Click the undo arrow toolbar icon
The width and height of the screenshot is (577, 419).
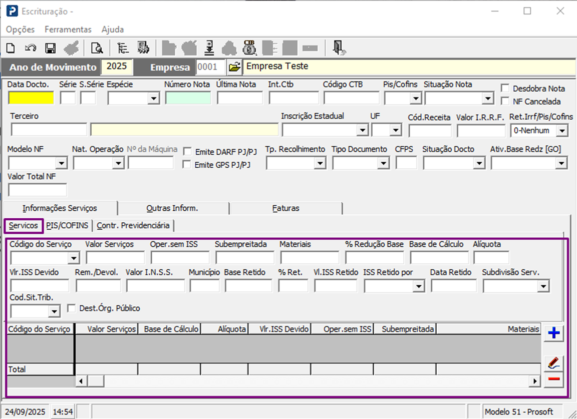[x=31, y=48]
